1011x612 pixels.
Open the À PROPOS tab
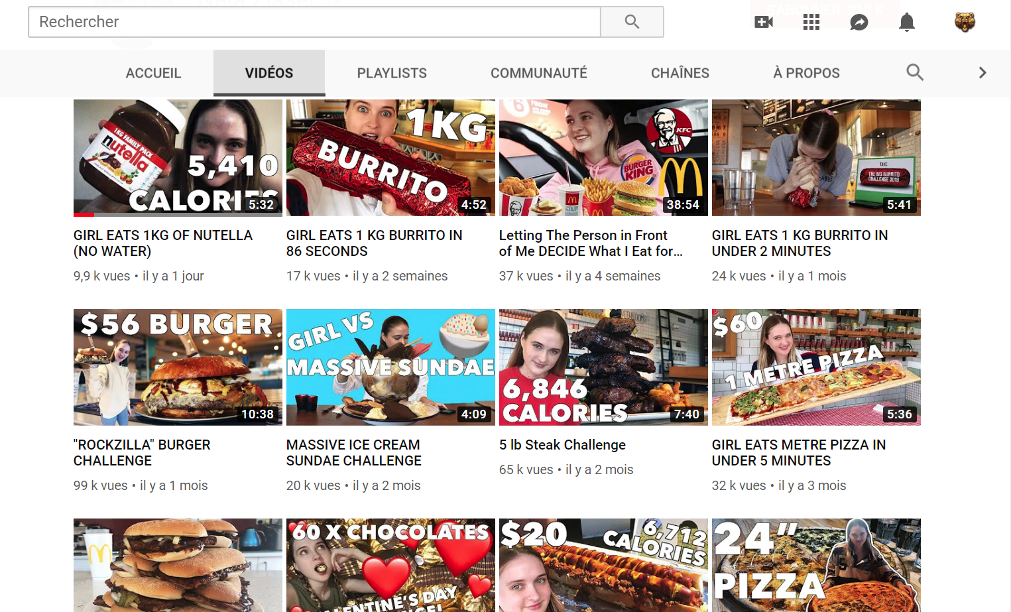pyautogui.click(x=805, y=73)
